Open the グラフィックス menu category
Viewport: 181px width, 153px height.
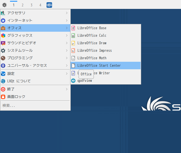point(35,36)
